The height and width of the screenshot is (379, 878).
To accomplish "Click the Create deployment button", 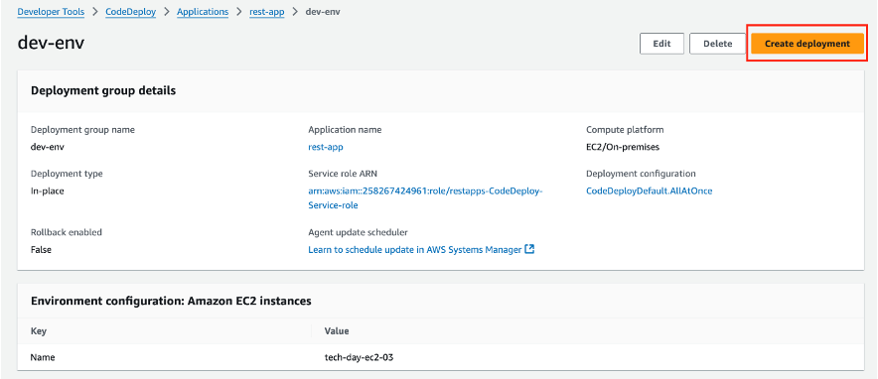I will tap(806, 44).
